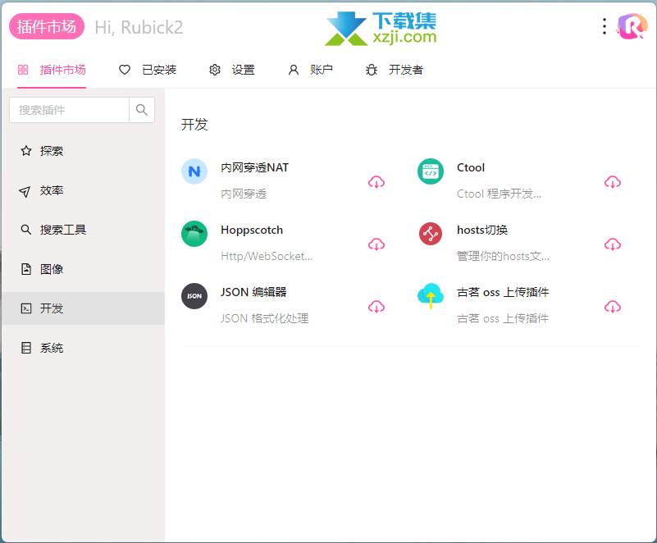Choose 图像 category in sidebar
The height and width of the screenshot is (543, 657).
[51, 269]
